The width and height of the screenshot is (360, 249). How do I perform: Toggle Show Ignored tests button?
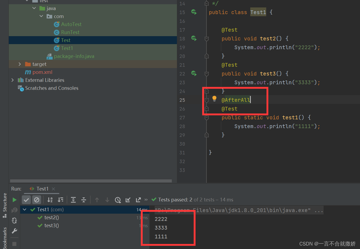tap(37, 200)
